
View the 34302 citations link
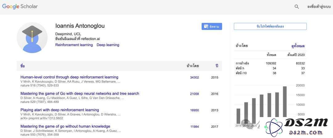click(x=194, y=78)
